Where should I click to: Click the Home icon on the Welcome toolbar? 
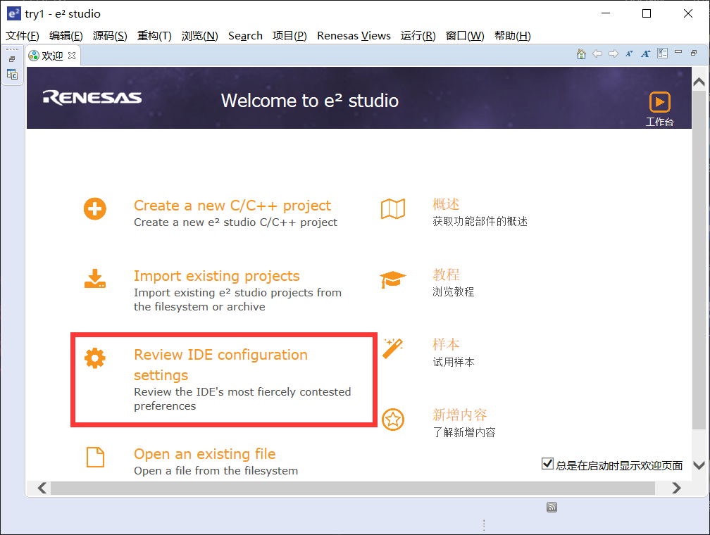tap(581, 53)
